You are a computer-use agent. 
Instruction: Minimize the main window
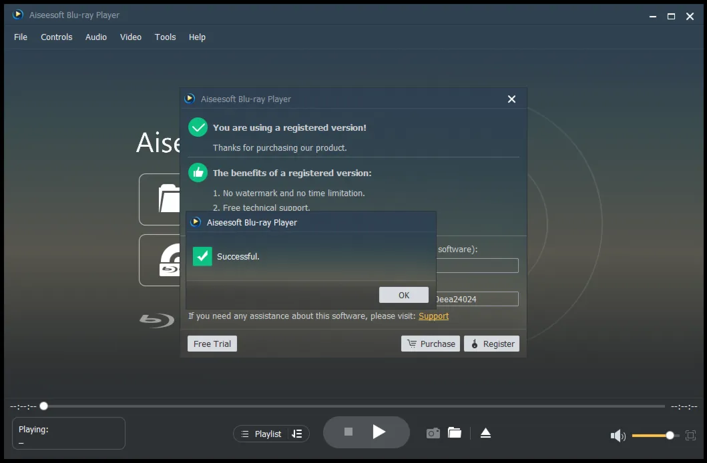652,16
